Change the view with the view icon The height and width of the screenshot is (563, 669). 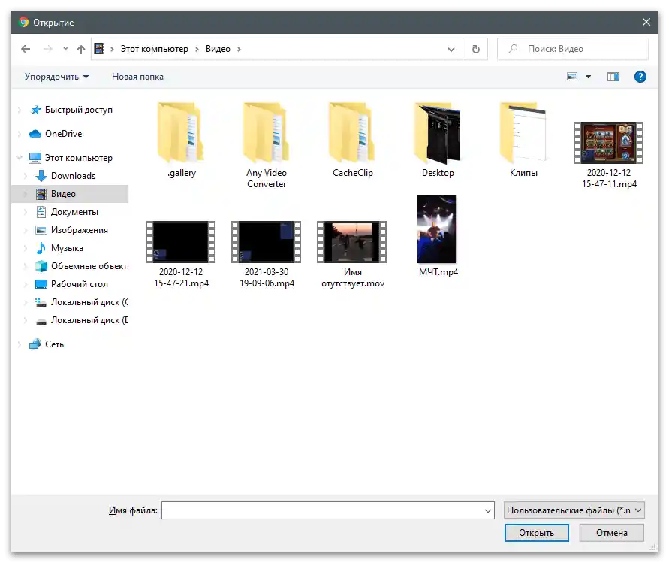pyautogui.click(x=571, y=77)
